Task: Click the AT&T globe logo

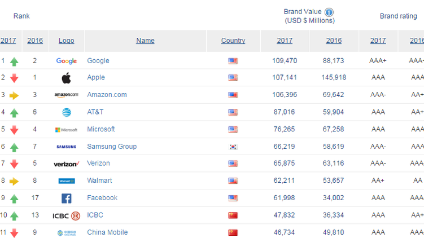Action: pyautogui.click(x=67, y=112)
